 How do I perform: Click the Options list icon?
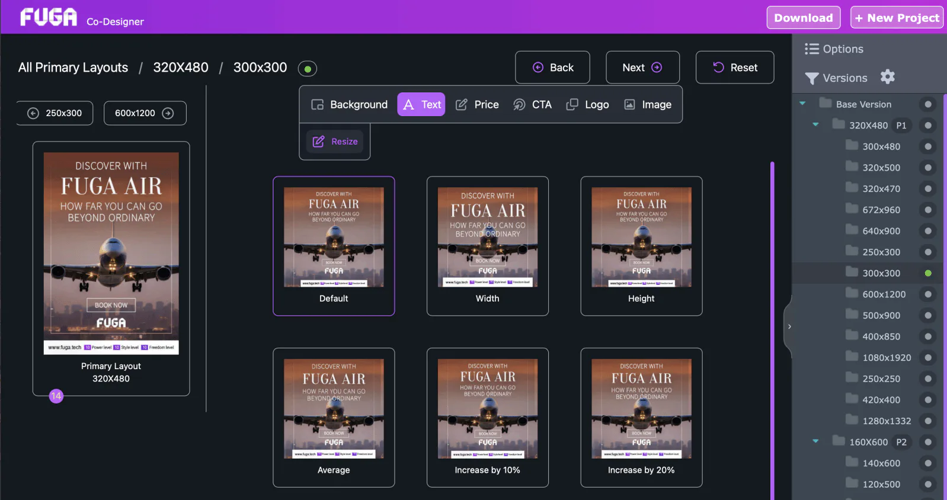[811, 49]
